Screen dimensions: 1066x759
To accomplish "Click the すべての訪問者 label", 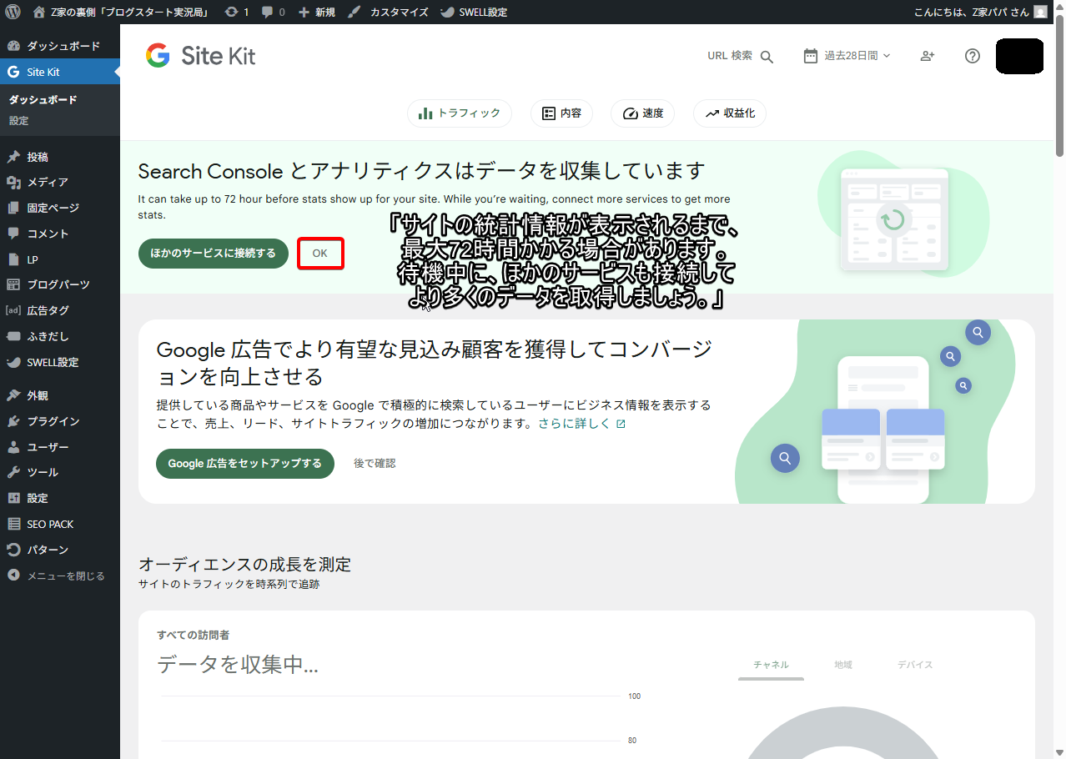I will 194,636.
